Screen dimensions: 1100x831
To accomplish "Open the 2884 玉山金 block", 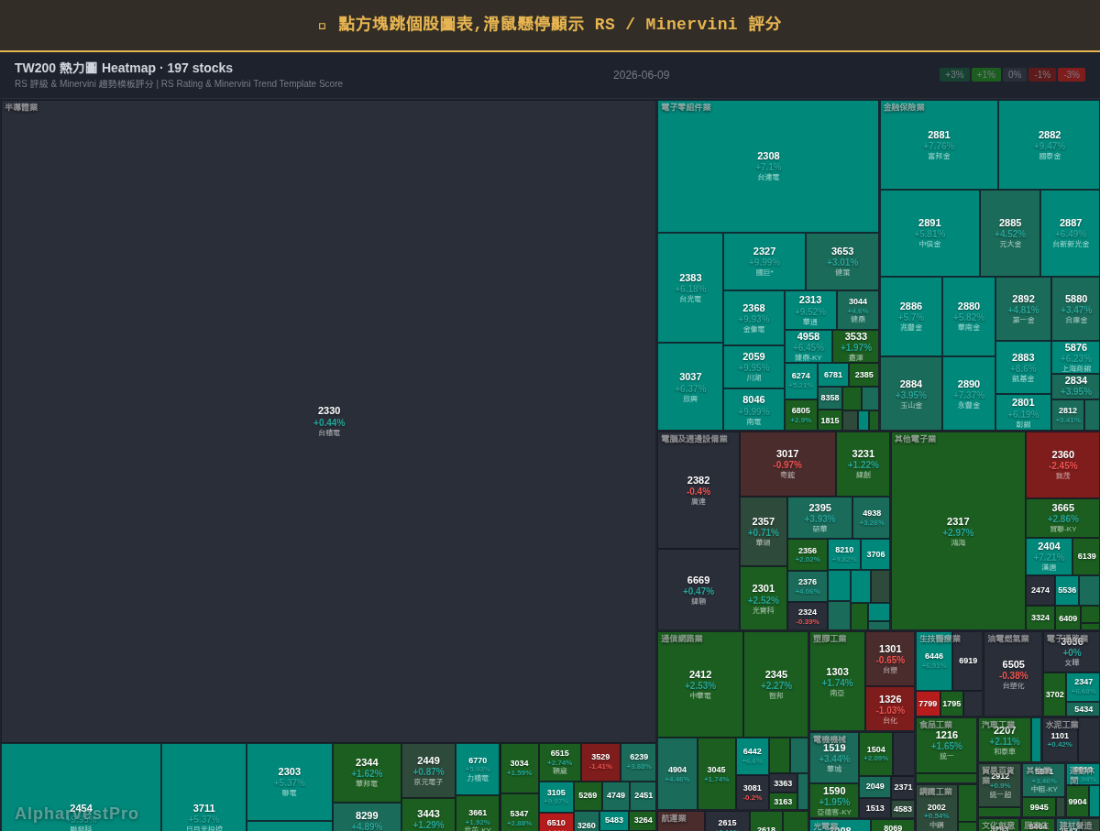I will click(911, 393).
